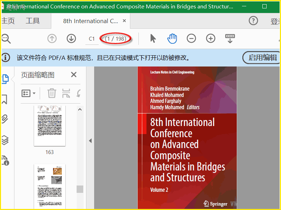281x210 pixels.
Task: Click the book cover title 8th International Conference
Action: click(x=188, y=150)
